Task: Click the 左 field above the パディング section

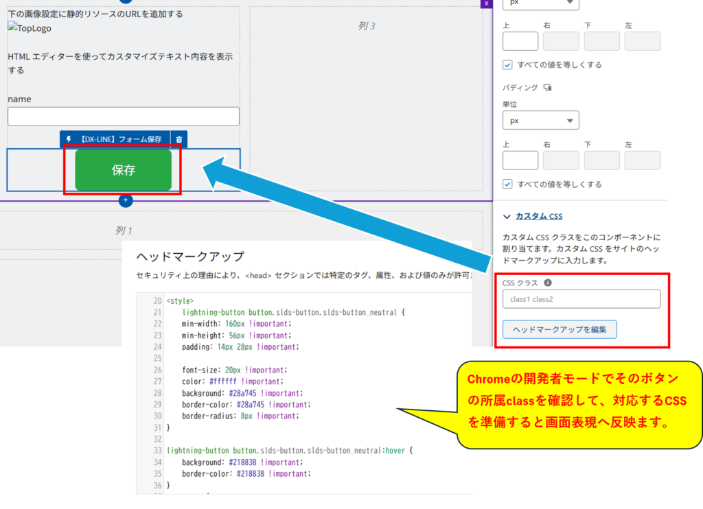Action: tap(643, 41)
